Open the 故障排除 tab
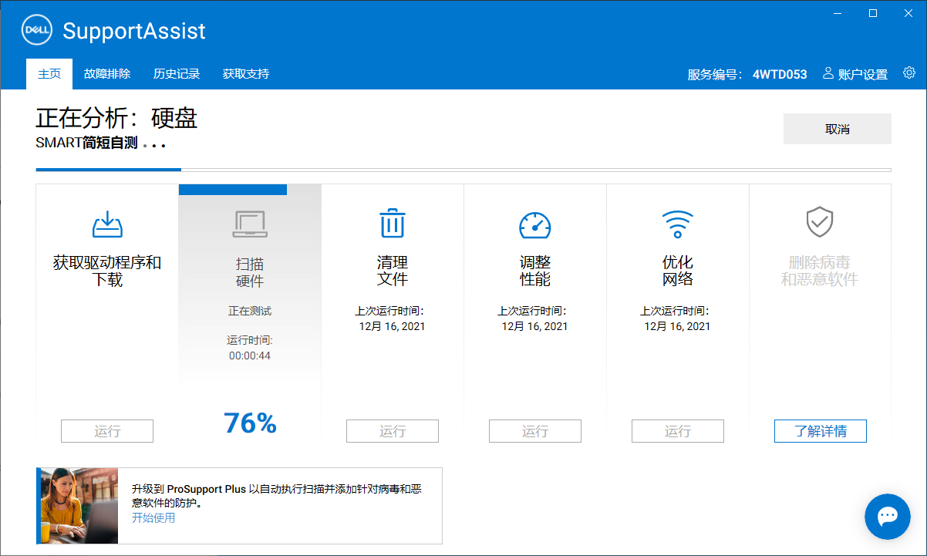Viewport: 927px width, 556px height. coord(107,74)
